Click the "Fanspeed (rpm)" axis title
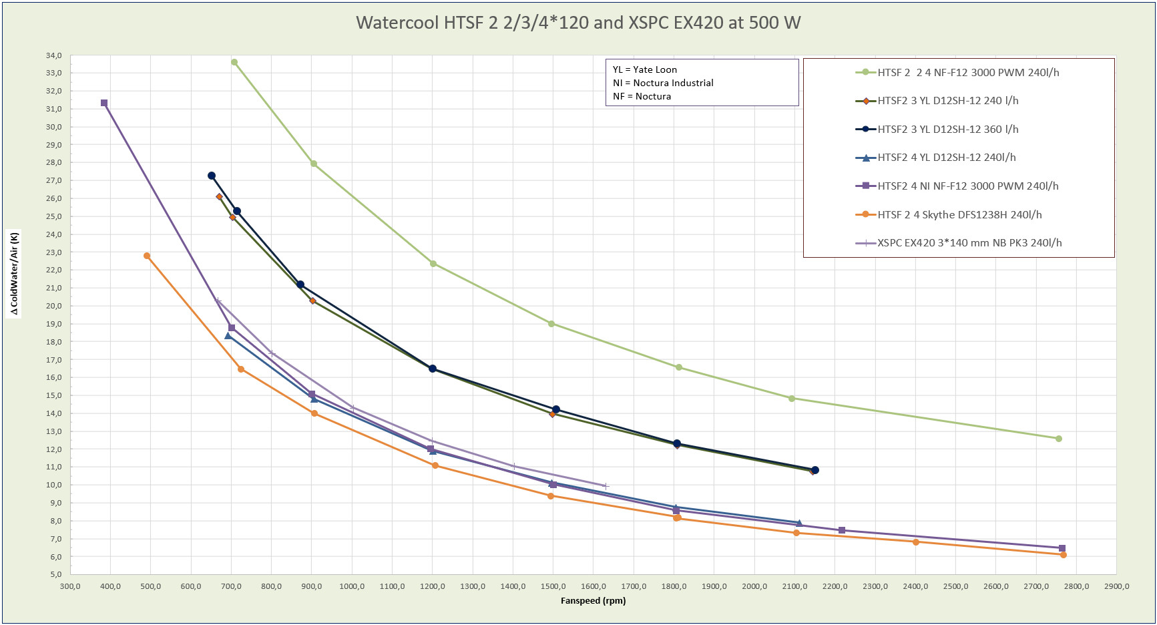Image resolution: width=1157 pixels, height=625 pixels. pyautogui.click(x=594, y=601)
